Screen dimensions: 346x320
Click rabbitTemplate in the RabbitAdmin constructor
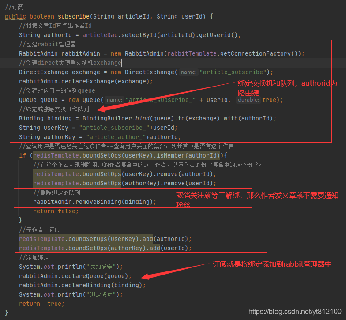[x=192, y=54]
